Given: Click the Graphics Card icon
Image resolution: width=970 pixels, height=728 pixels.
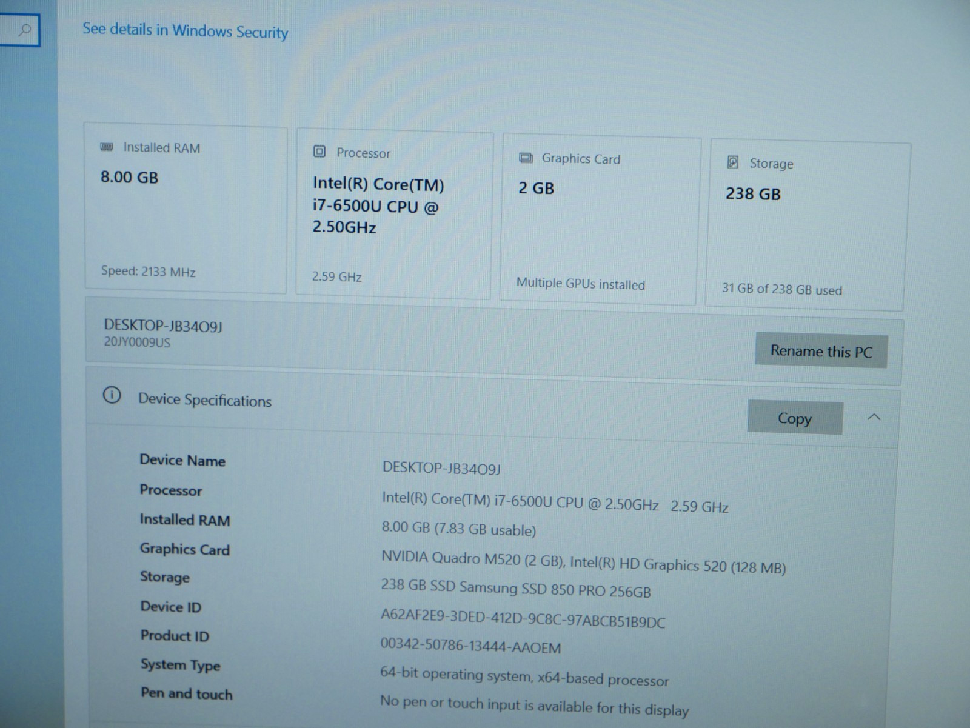Looking at the screenshot, I should [526, 158].
